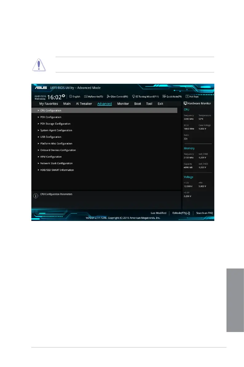Viewport: 244px width, 367px height.
Task: Open MyFavorite(F3) icon
Action: 86,96
